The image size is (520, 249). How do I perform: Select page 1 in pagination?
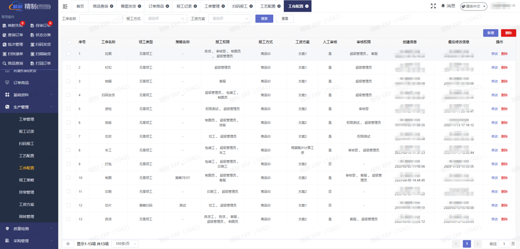[x=467, y=244]
